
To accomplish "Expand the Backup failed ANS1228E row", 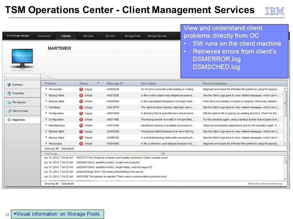I will point(46,95).
